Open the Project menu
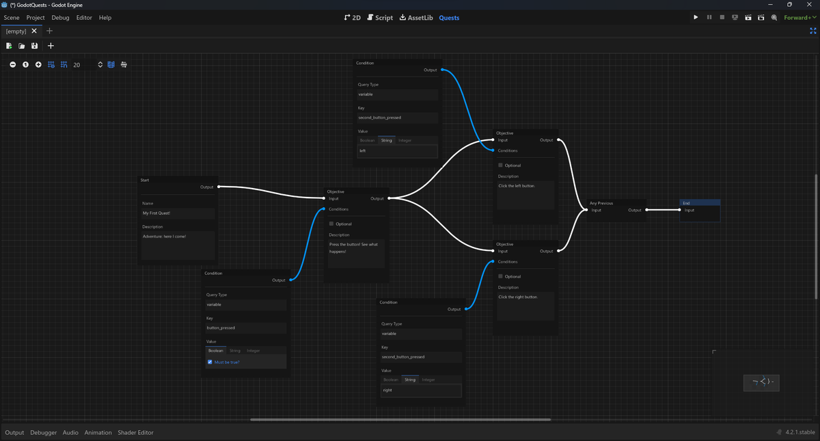Image resolution: width=820 pixels, height=441 pixels. (36, 17)
